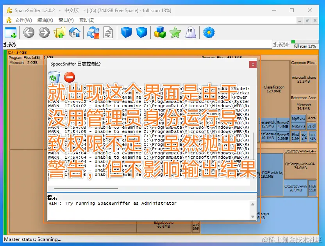Click the blue flower donate icon
Image resolution: width=325 pixels, height=246 pixels.
(209, 32)
